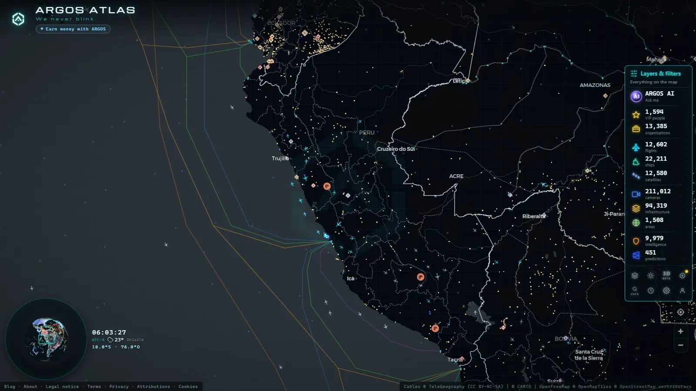This screenshot has height=391, width=696.
Task: Open the Privacy footer link
Action: 119,387
